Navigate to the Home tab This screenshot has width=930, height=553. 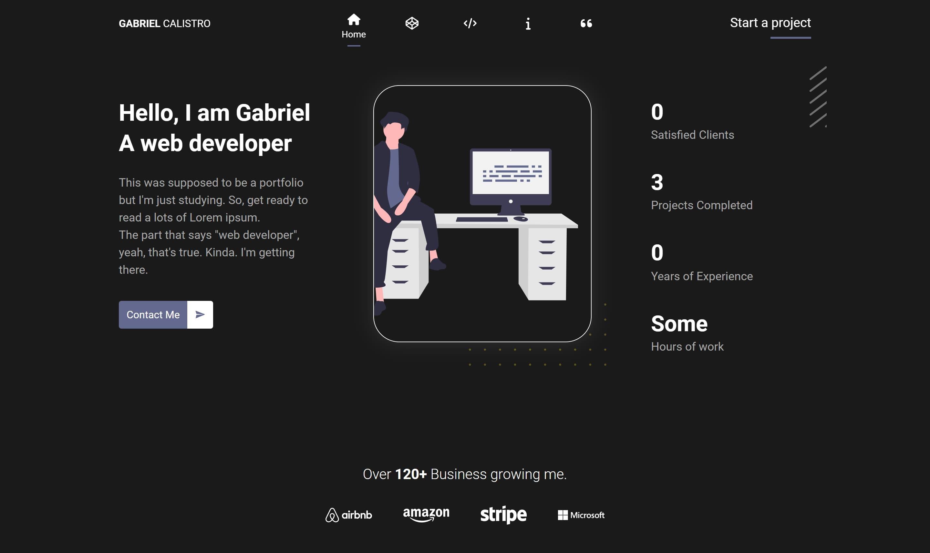354,25
